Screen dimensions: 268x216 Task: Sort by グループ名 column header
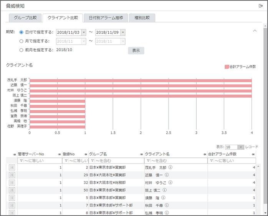coord(98,154)
